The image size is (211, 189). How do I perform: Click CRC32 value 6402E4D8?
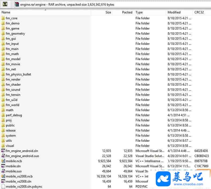[201, 151]
